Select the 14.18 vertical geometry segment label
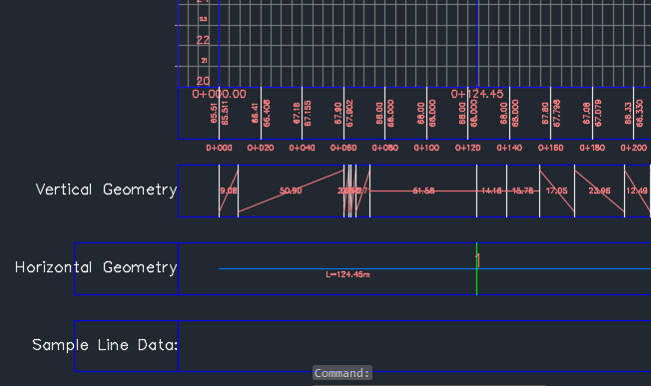Image resolution: width=651 pixels, height=386 pixels. tap(491, 191)
